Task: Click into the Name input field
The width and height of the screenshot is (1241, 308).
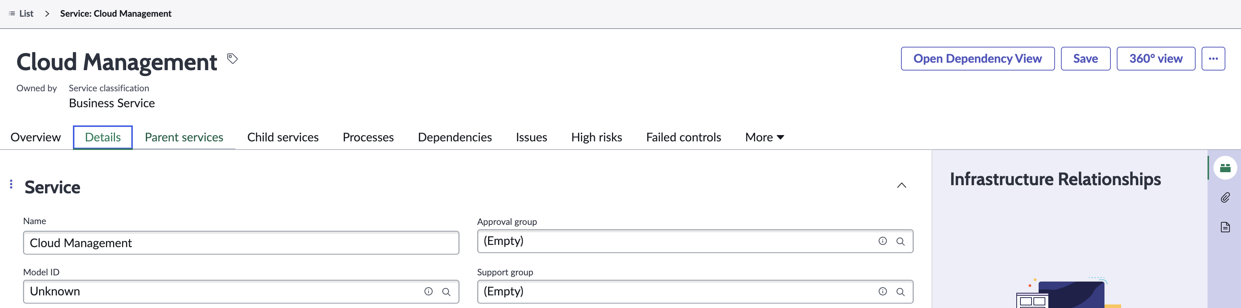Action: (x=241, y=243)
